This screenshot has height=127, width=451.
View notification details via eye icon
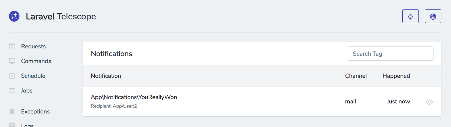pyautogui.click(x=429, y=102)
